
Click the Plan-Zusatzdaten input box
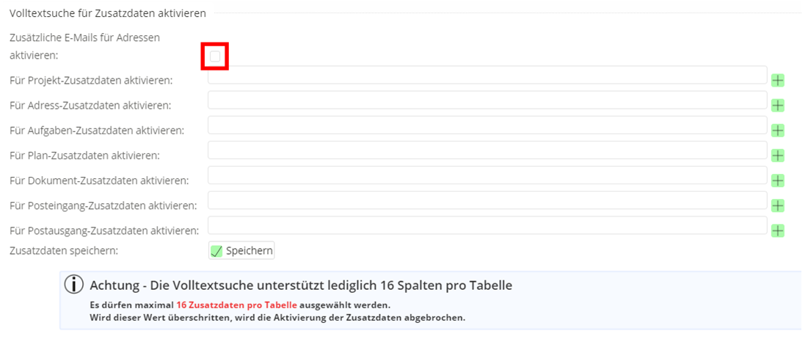pyautogui.click(x=487, y=150)
